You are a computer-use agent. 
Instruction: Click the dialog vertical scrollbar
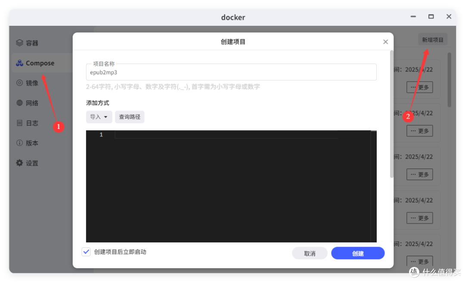point(391,114)
